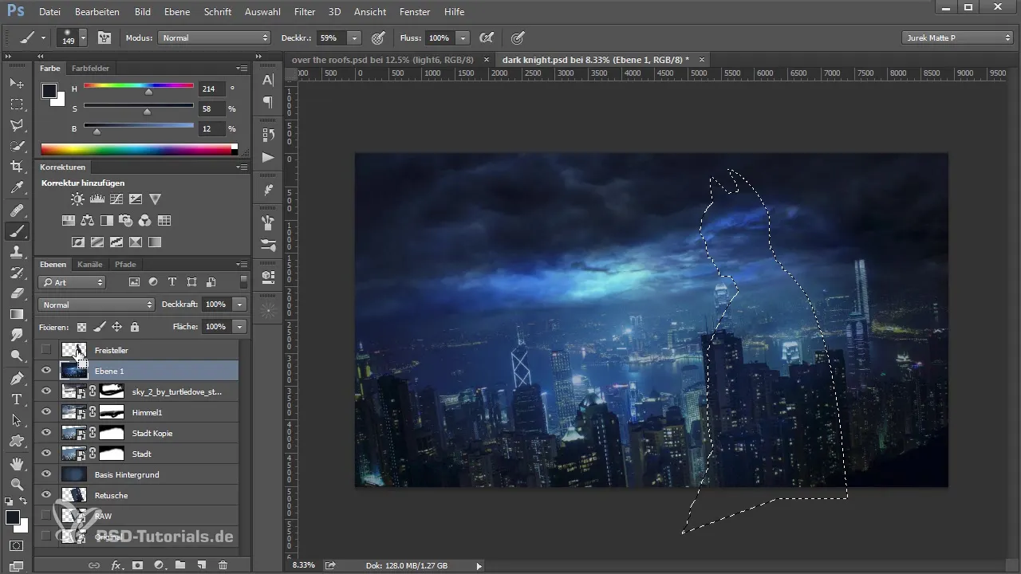Switch to over the roofs.psd document tab
The height and width of the screenshot is (574, 1021).
383,60
